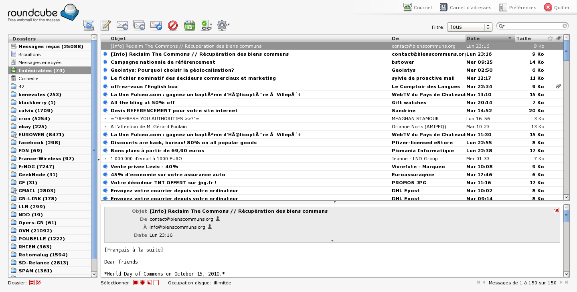Open the mark messages dropdown menu
Screen dimensions: 577x292
coord(206,26)
